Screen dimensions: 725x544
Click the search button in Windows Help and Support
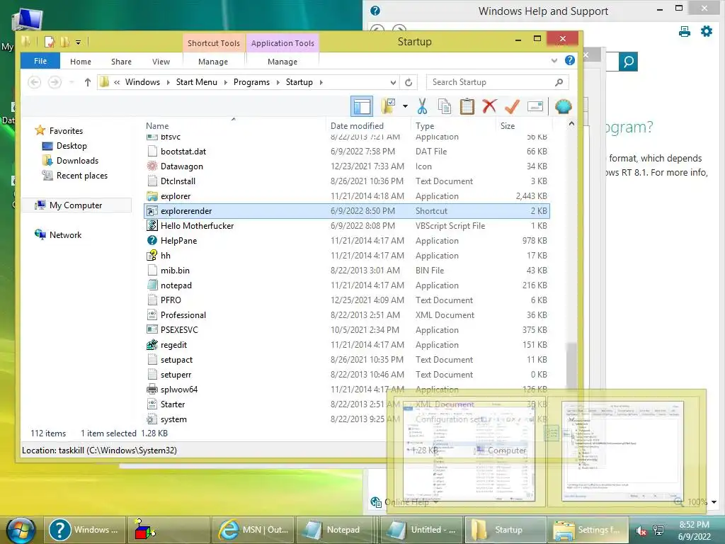[628, 62]
